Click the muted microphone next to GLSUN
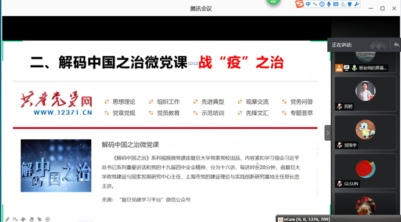This screenshot has height=222, width=401. click(339, 184)
